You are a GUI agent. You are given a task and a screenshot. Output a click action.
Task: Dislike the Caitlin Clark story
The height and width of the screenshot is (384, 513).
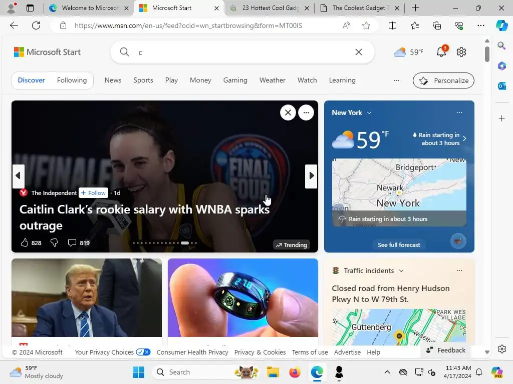[54, 242]
